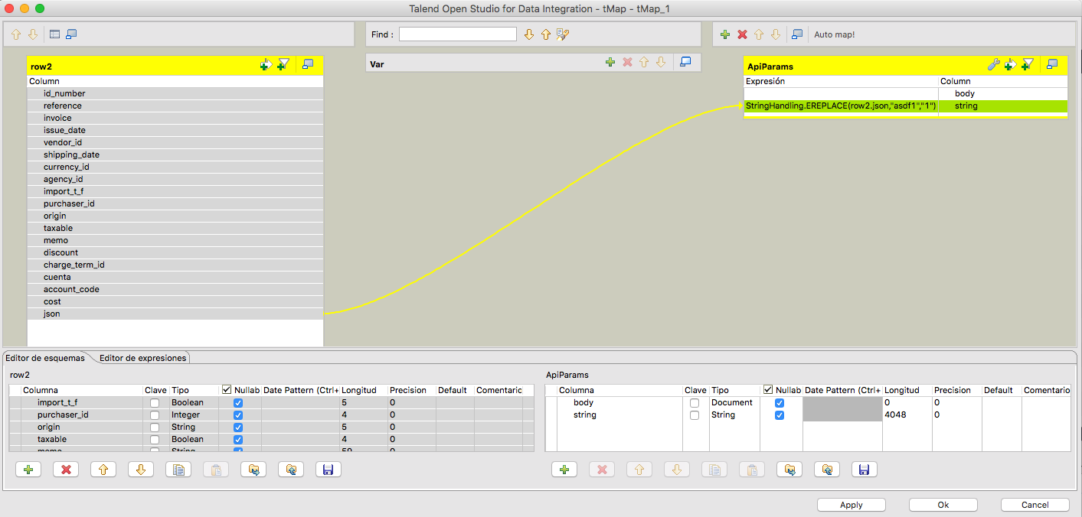The image size is (1082, 517).
Task: Move variable up in Var panel
Action: tap(644, 62)
